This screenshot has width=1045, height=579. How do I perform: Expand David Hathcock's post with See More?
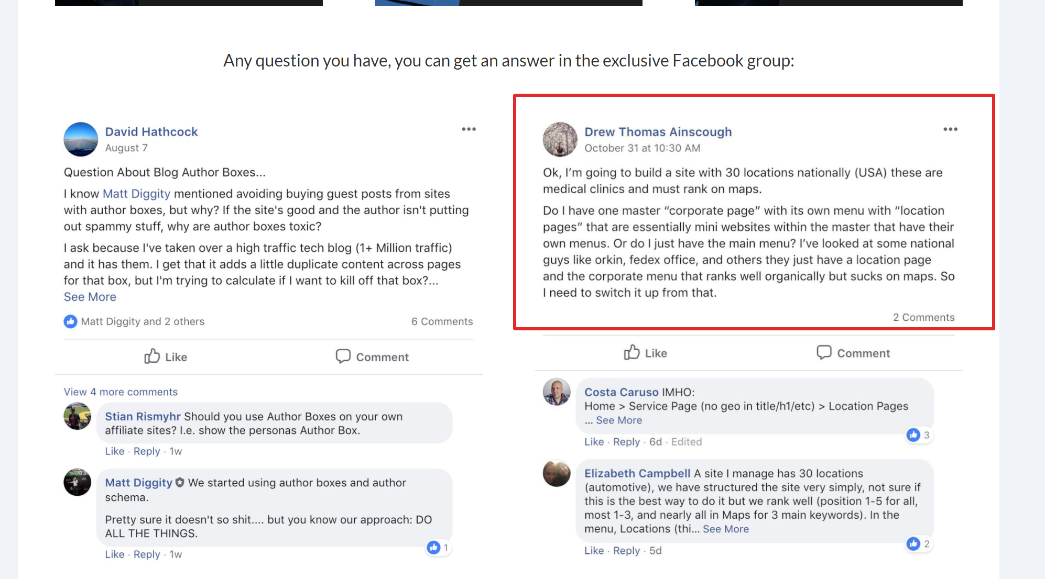point(90,296)
